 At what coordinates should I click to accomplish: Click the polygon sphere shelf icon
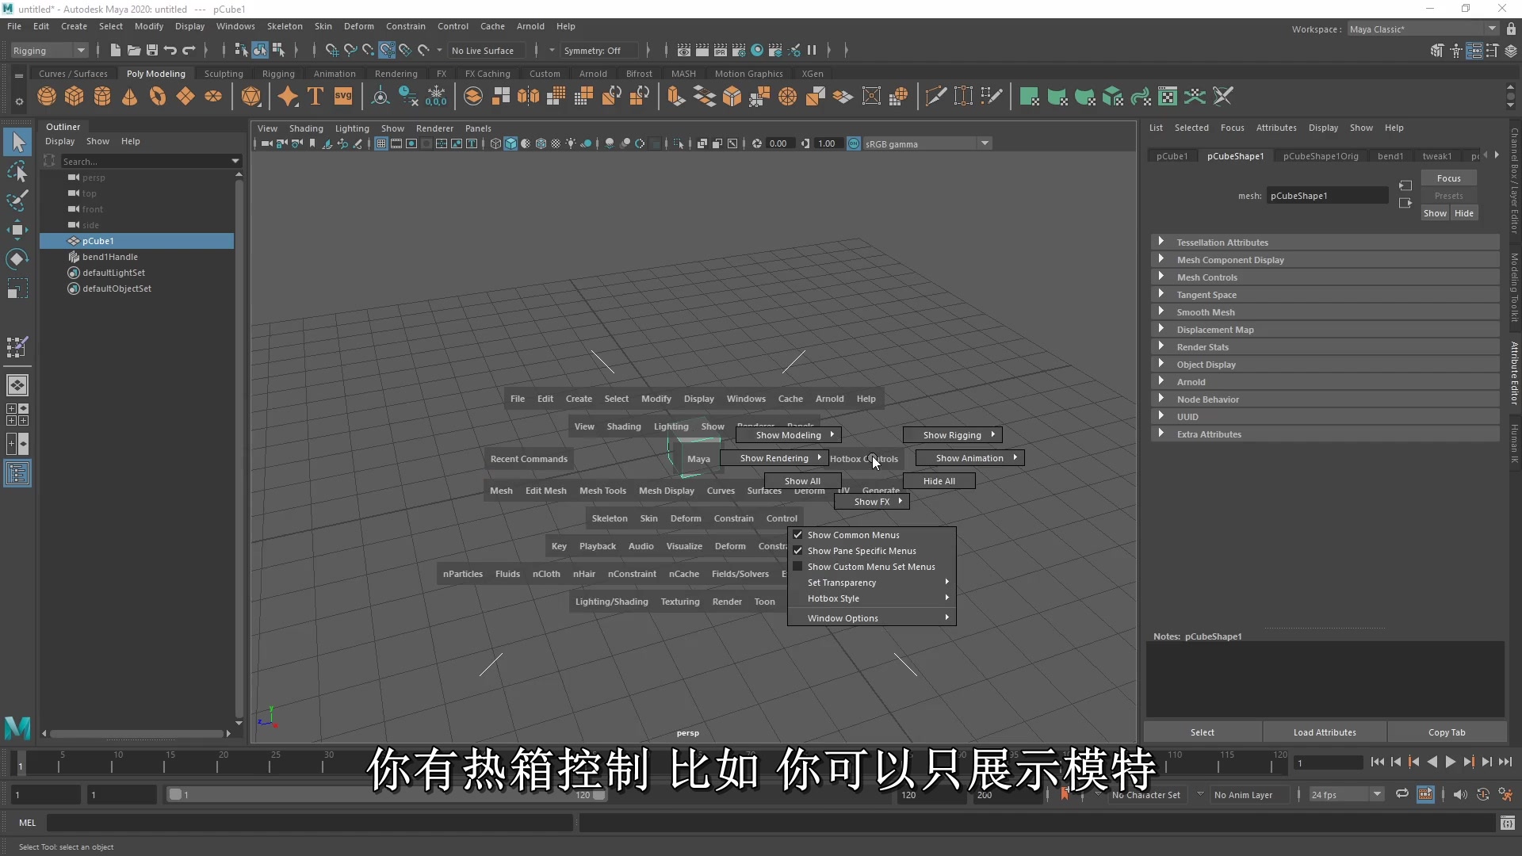(x=47, y=97)
